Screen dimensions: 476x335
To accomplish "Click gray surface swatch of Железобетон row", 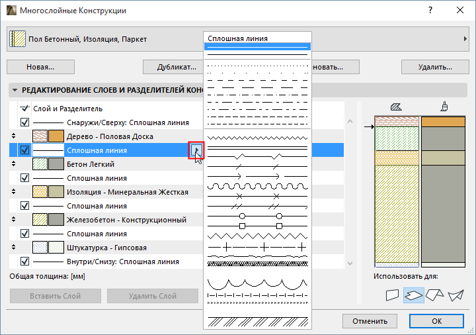I will 56,220.
